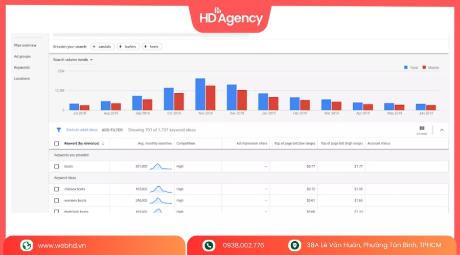This screenshot has height=255, width=460.
Task: Click the phone icon beside 0938.002.776
Action: click(209, 245)
